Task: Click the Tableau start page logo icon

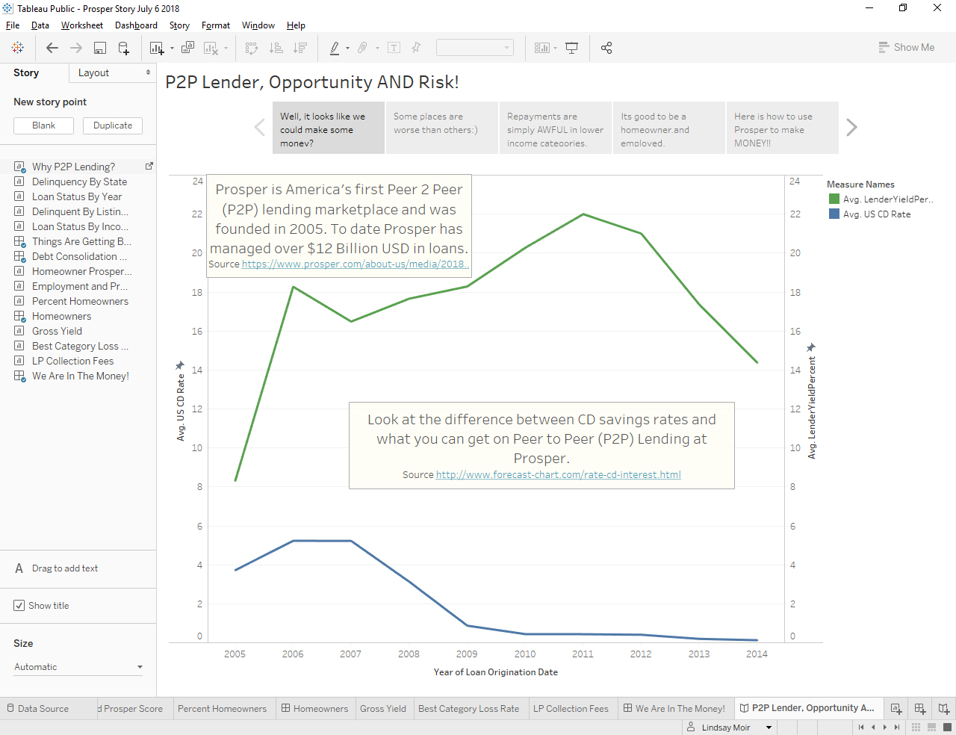Action: point(17,48)
